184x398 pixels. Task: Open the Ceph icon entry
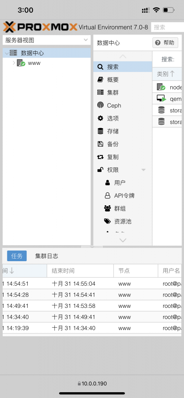pos(100,105)
